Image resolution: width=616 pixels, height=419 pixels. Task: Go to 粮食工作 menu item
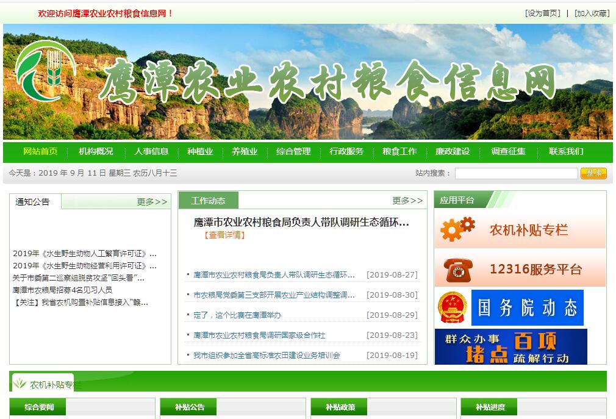pyautogui.click(x=399, y=152)
